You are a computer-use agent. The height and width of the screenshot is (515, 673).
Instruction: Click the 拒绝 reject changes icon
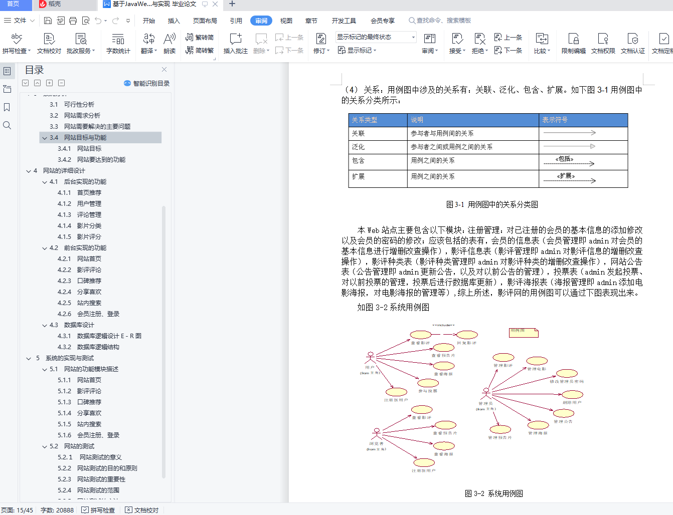[x=479, y=39]
